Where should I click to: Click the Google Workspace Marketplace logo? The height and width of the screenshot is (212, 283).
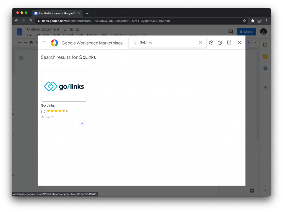tap(54, 43)
